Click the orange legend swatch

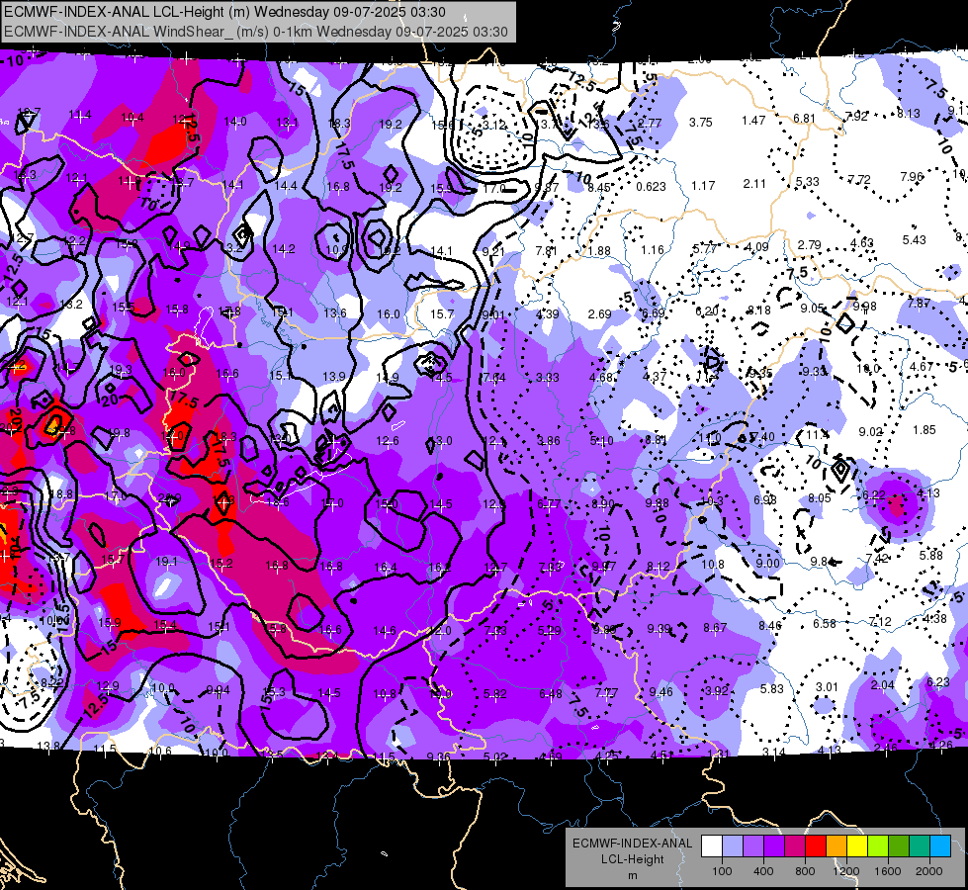point(836,846)
